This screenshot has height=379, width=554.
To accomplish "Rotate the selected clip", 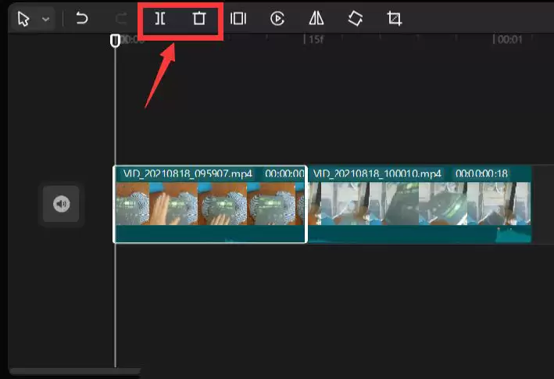I will tap(356, 19).
